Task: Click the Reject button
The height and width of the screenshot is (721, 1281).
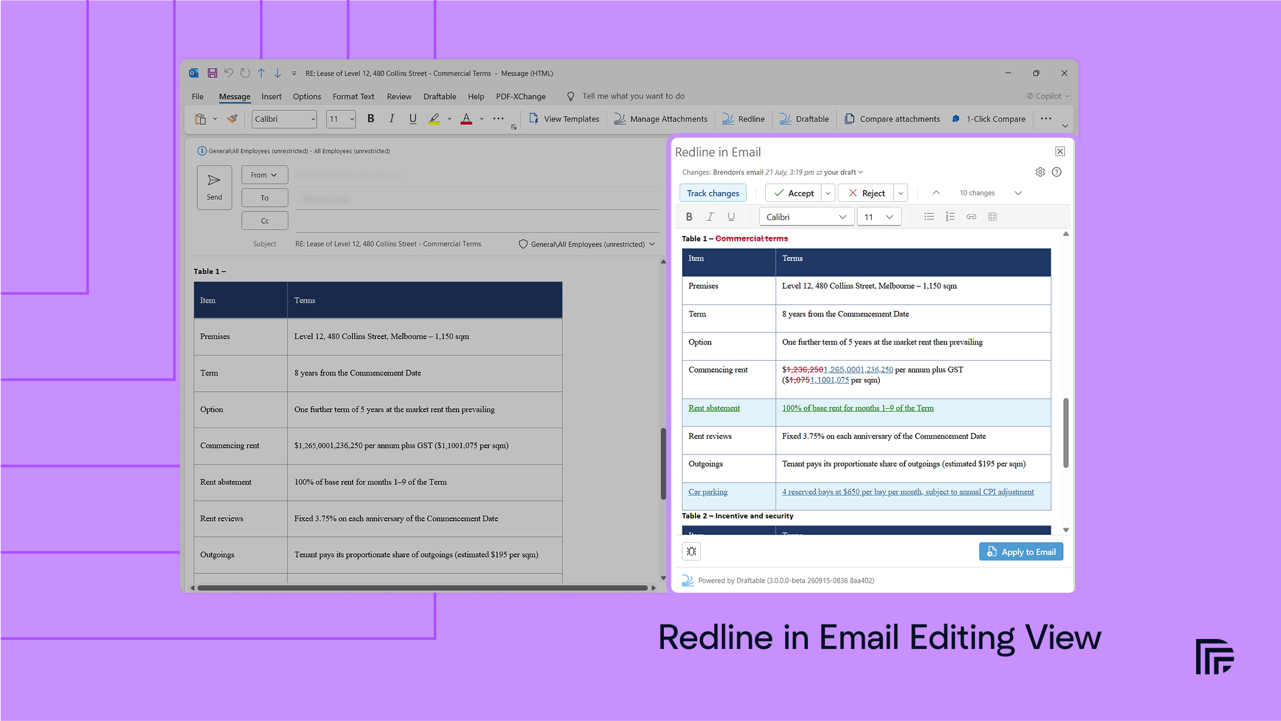Action: tap(866, 193)
